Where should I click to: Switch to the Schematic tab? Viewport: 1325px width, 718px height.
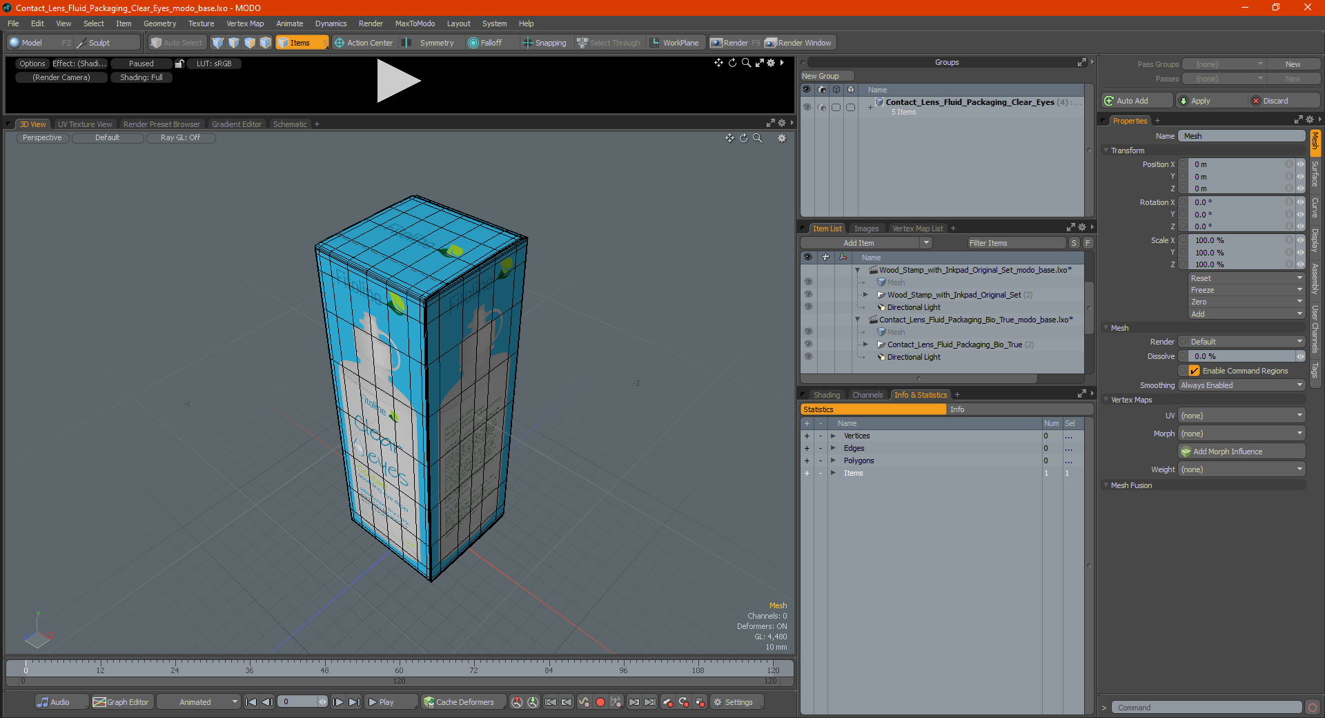click(x=290, y=124)
